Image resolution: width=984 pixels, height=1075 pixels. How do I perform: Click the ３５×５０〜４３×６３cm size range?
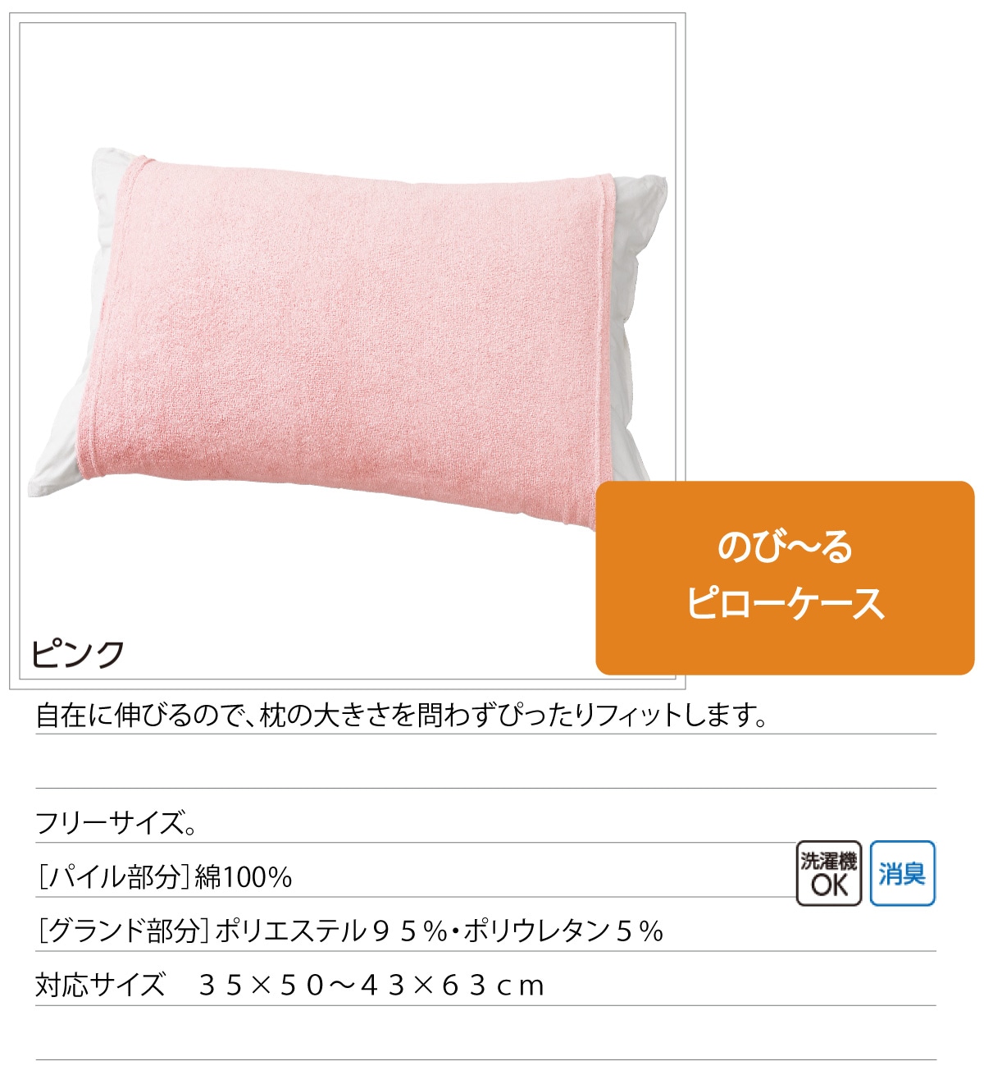click(371, 985)
